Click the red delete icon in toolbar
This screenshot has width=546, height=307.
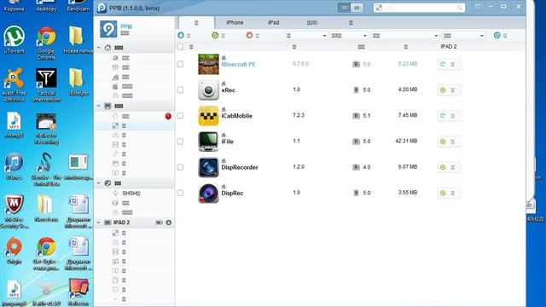coord(249,35)
